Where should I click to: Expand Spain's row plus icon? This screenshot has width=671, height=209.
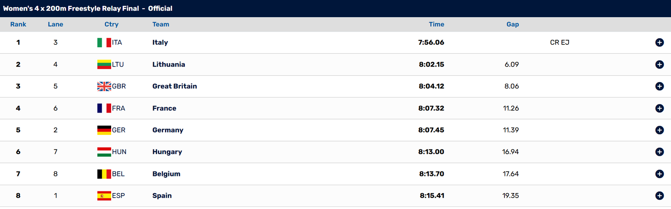point(659,196)
